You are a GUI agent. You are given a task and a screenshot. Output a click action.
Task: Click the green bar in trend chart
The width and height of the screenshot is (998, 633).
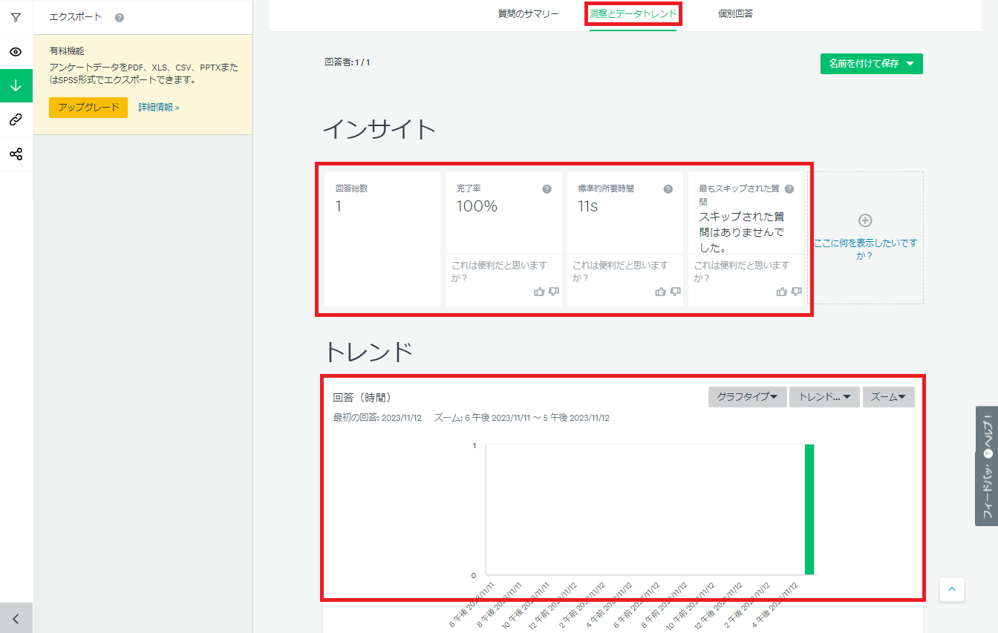point(809,509)
